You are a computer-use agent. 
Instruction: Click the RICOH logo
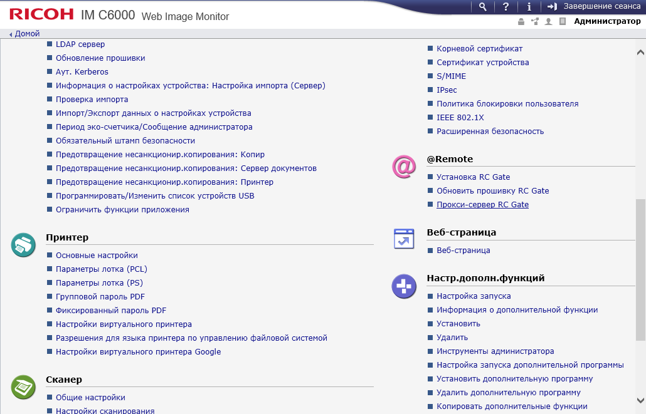click(41, 14)
